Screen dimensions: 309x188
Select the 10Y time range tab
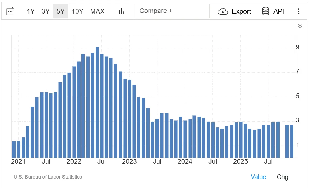tap(78, 11)
